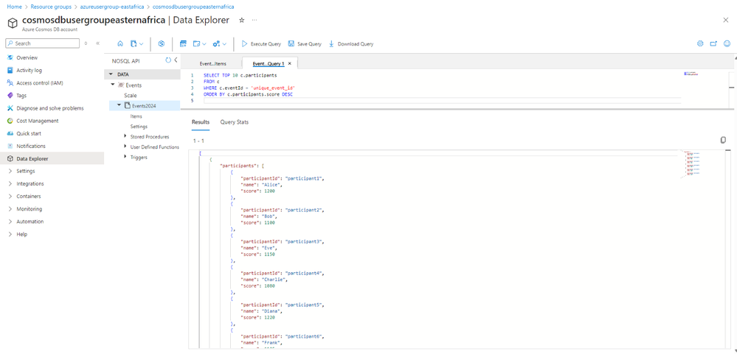Screen dimensions: 737x354
Task: Click the left menu Search box
Action: (43, 43)
